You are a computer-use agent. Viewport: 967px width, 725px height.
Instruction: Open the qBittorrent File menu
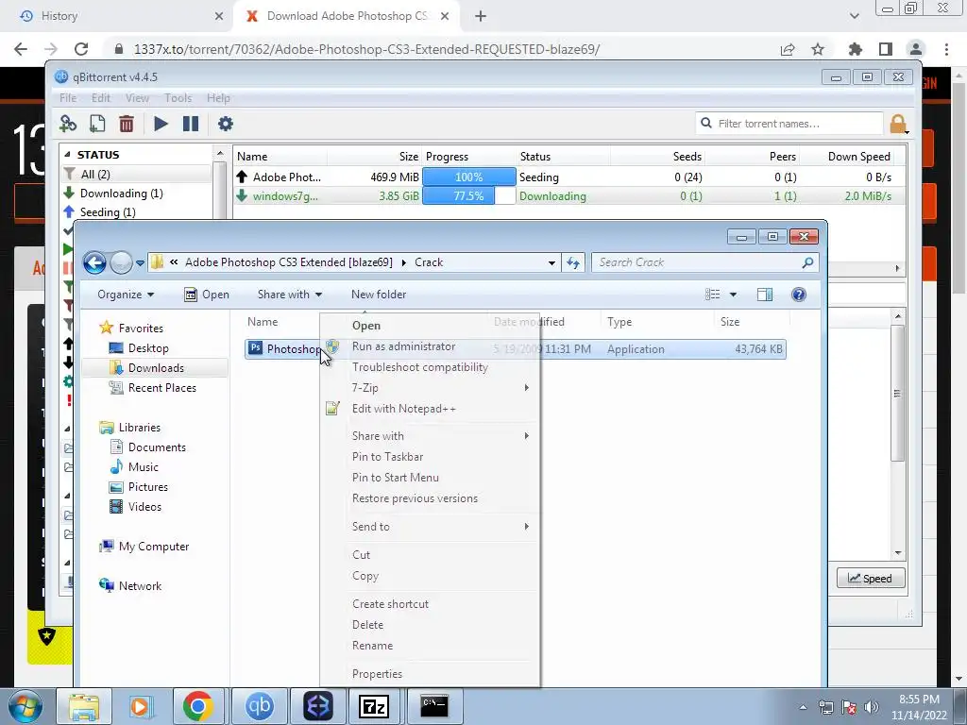[x=68, y=98]
